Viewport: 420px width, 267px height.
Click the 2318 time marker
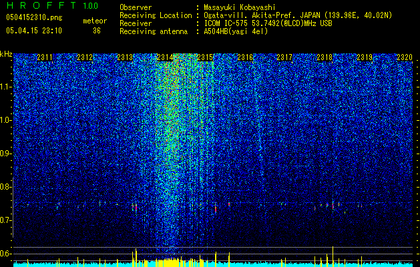(x=325, y=57)
